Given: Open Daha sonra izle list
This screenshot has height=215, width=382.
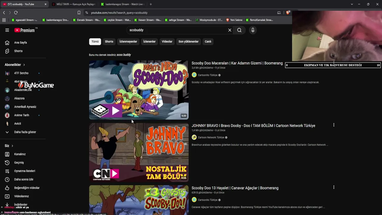Looking at the screenshot, I should point(23,179).
